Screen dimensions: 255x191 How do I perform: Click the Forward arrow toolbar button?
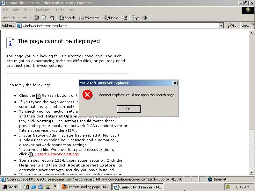tap(25, 18)
